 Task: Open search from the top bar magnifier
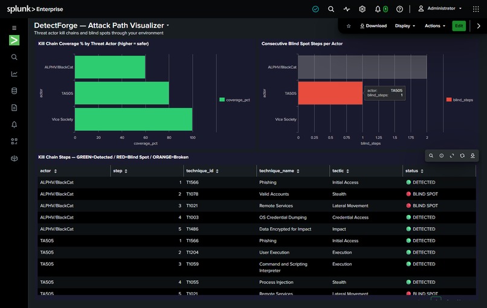click(x=331, y=9)
